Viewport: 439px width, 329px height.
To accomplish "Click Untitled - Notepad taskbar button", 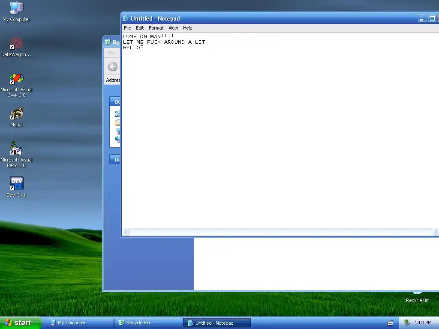I will 216,323.
